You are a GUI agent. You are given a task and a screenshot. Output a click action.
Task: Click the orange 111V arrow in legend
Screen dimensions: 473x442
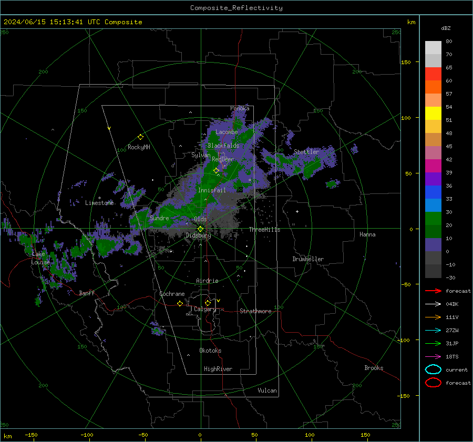click(x=433, y=317)
